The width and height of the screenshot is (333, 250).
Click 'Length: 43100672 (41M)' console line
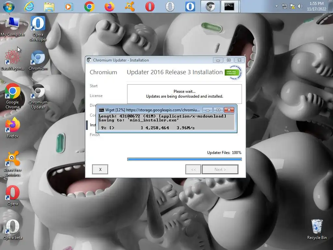pyautogui.click(x=162, y=116)
